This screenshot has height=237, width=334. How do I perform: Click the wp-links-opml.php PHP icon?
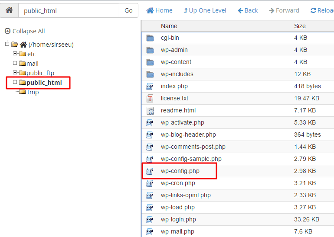(150, 195)
